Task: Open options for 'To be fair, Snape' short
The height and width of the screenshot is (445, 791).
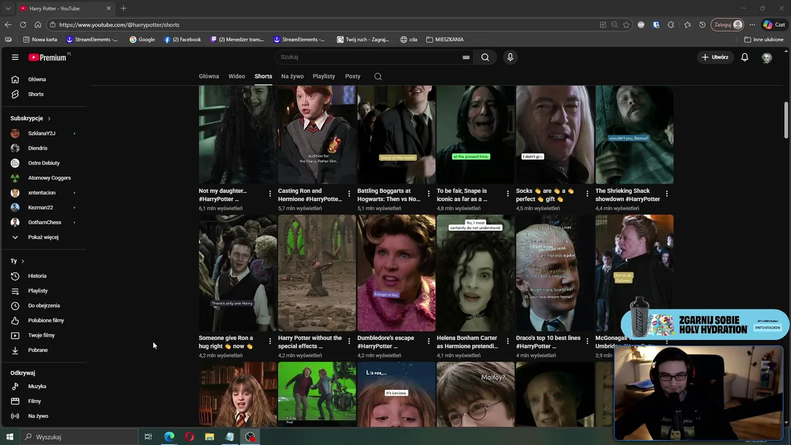Action: (x=508, y=194)
